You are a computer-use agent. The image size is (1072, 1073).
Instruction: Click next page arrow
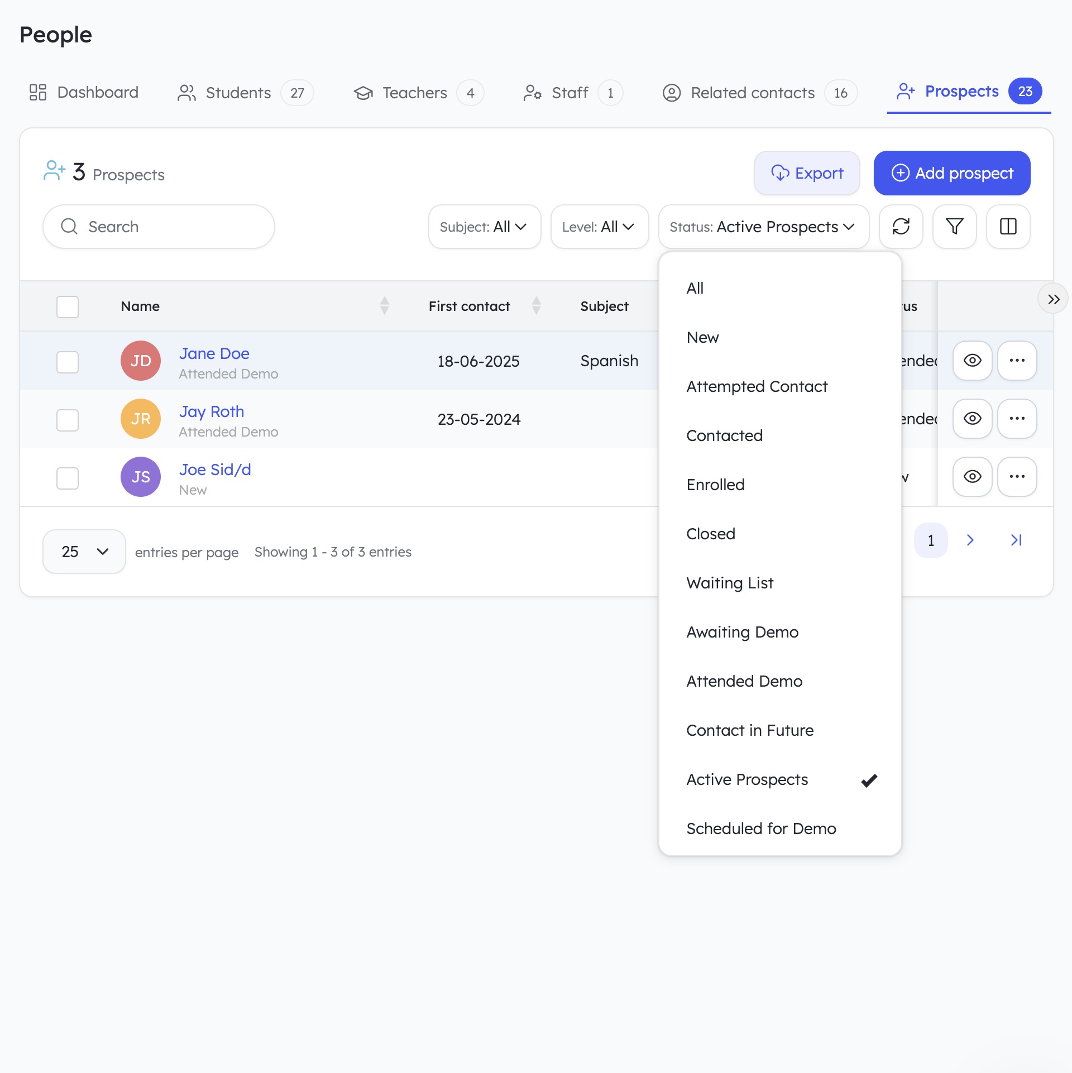tap(970, 540)
